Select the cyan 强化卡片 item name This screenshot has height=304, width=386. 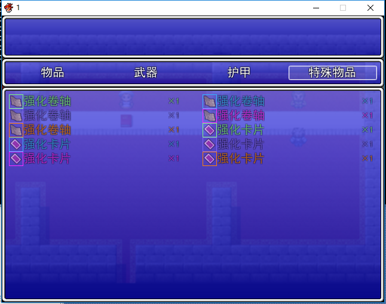coord(47,145)
